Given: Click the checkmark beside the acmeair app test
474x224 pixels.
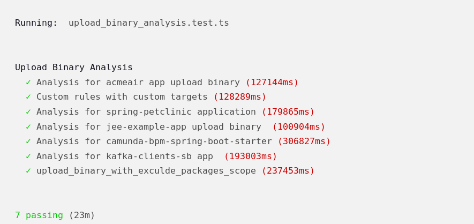Looking at the screenshot, I should (28, 83).
